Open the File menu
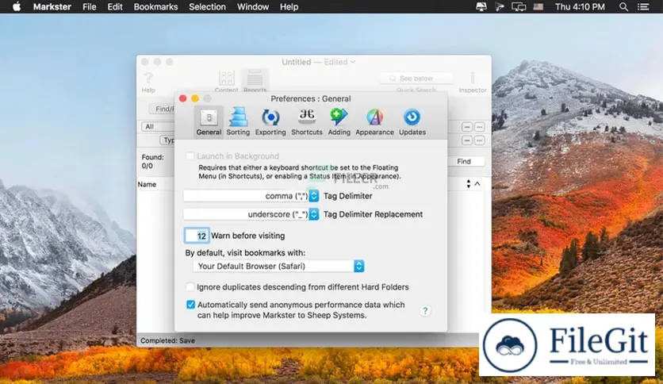This screenshot has width=663, height=384. tap(89, 7)
